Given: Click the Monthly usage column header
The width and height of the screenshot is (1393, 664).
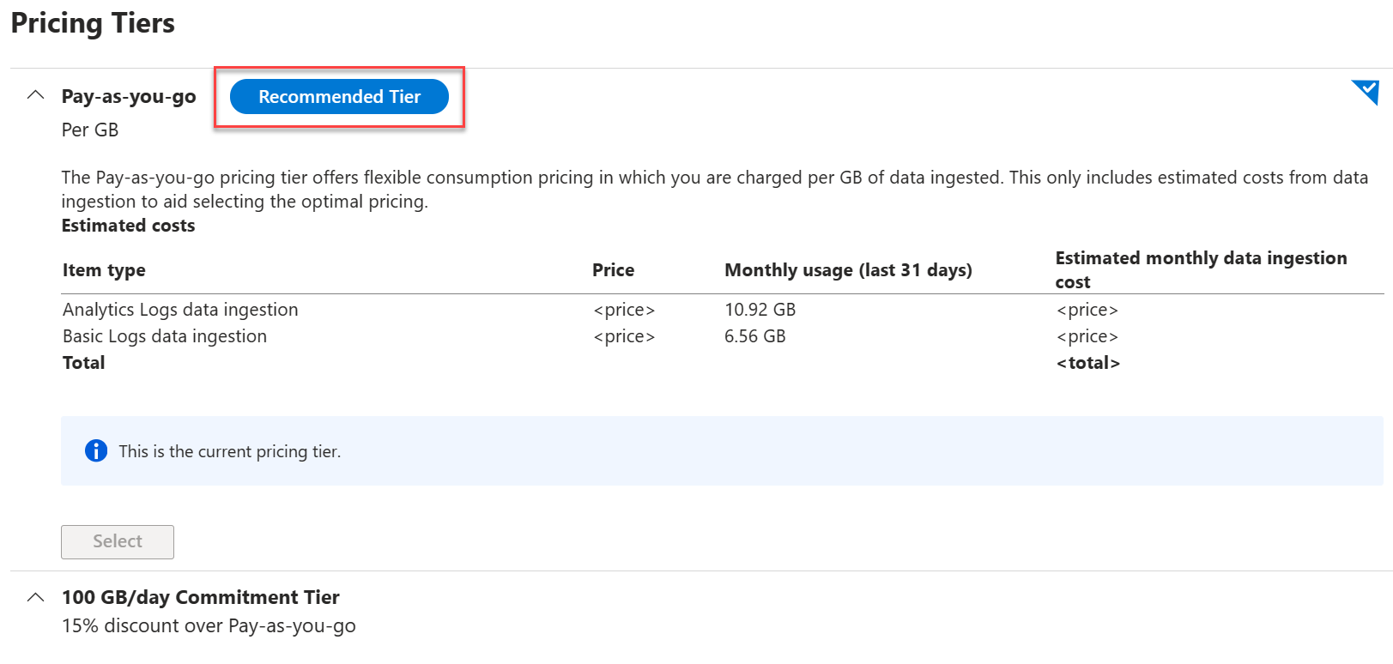Looking at the screenshot, I should coord(848,270).
